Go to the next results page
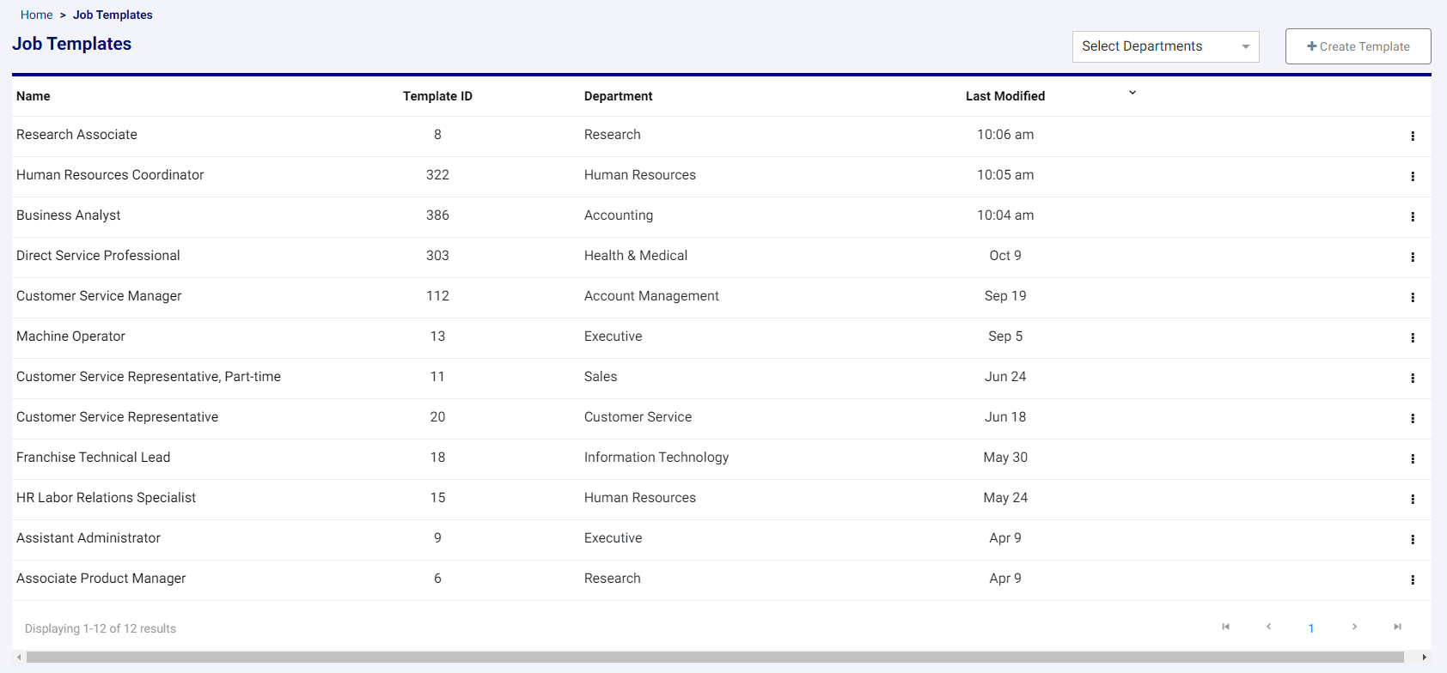This screenshot has height=673, width=1447. [x=1354, y=627]
